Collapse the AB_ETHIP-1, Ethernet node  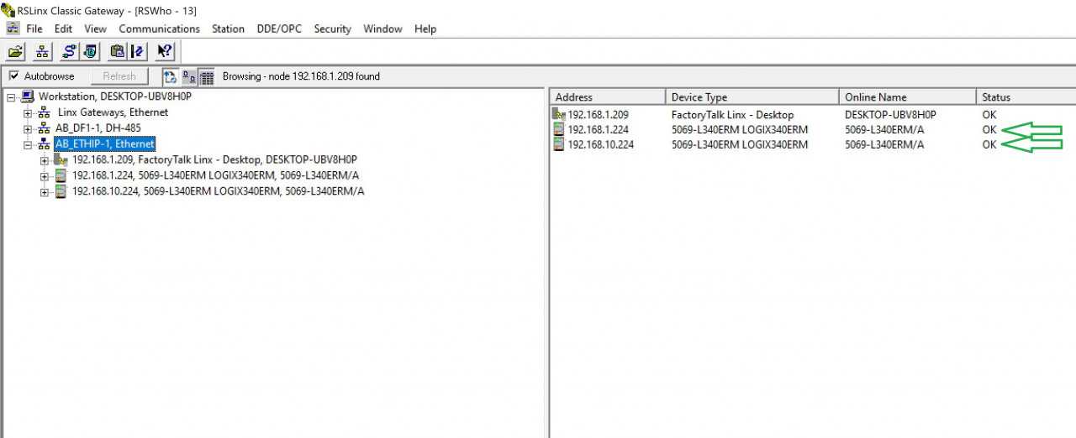point(28,144)
